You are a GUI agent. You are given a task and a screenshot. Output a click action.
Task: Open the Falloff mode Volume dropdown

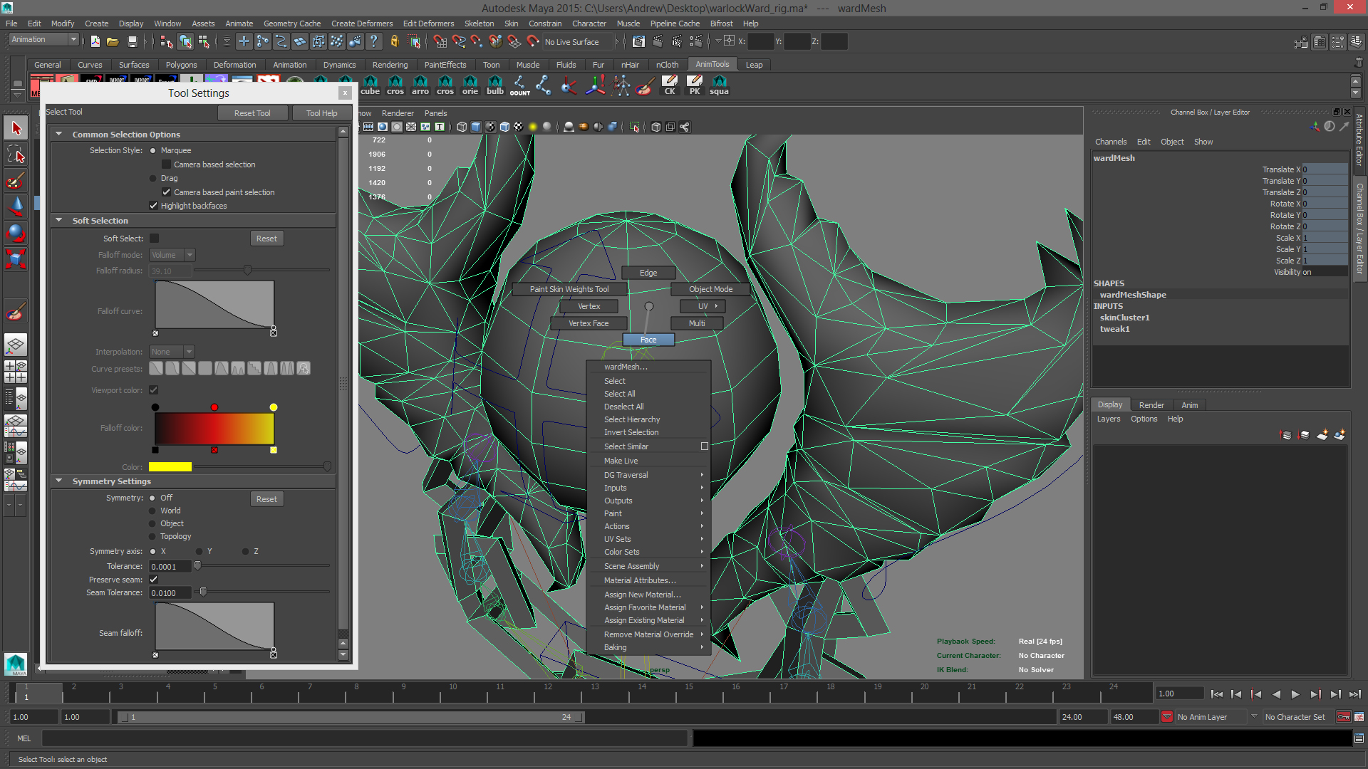(x=172, y=255)
